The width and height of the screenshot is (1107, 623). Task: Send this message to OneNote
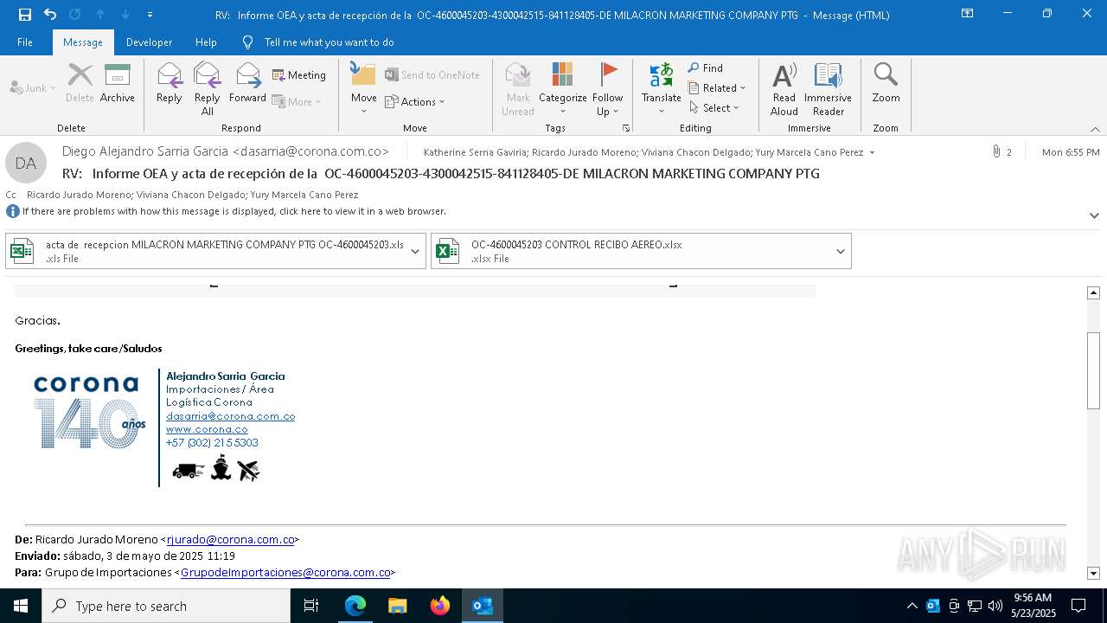click(x=432, y=75)
